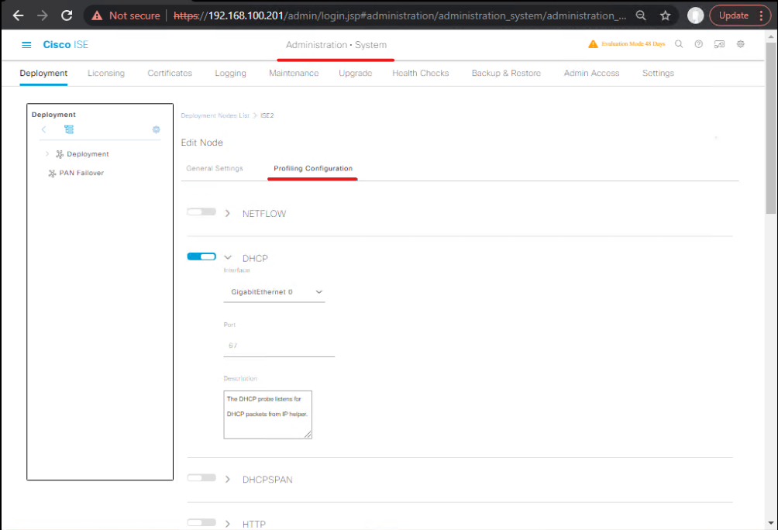Expand the HTTP section chevron
778x530 pixels.
pos(228,524)
